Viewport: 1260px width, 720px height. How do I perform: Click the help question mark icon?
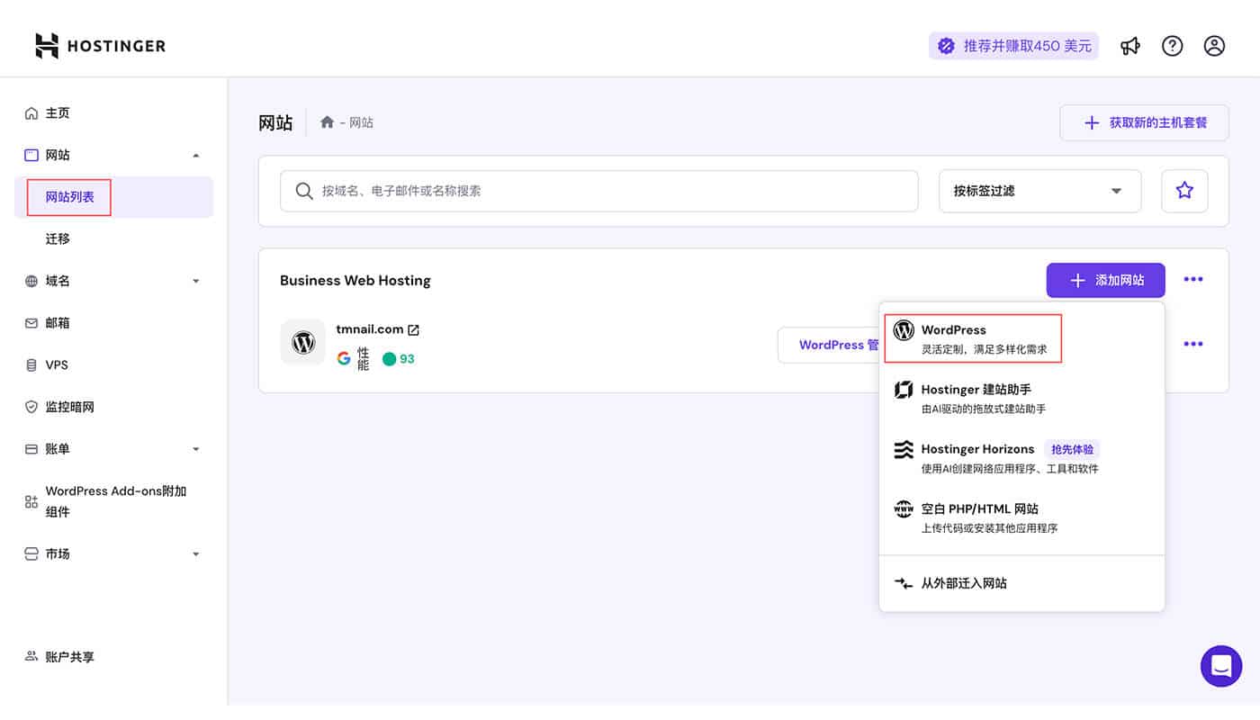[x=1172, y=45]
